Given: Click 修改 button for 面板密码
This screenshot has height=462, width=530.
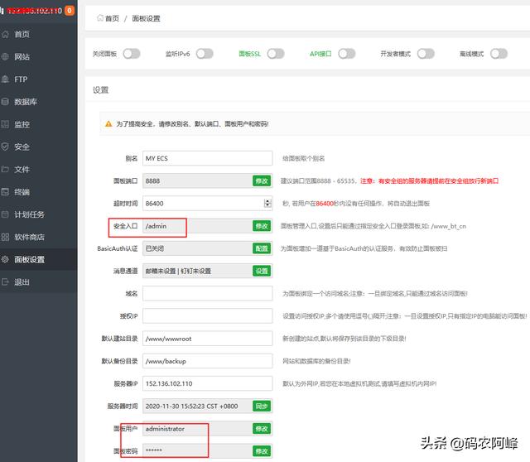Looking at the screenshot, I should click(x=262, y=451).
